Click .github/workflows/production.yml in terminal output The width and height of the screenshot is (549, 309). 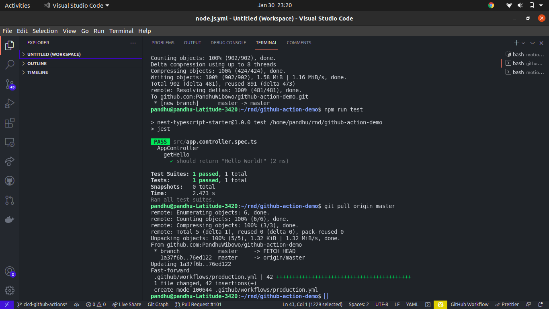tap(205, 277)
